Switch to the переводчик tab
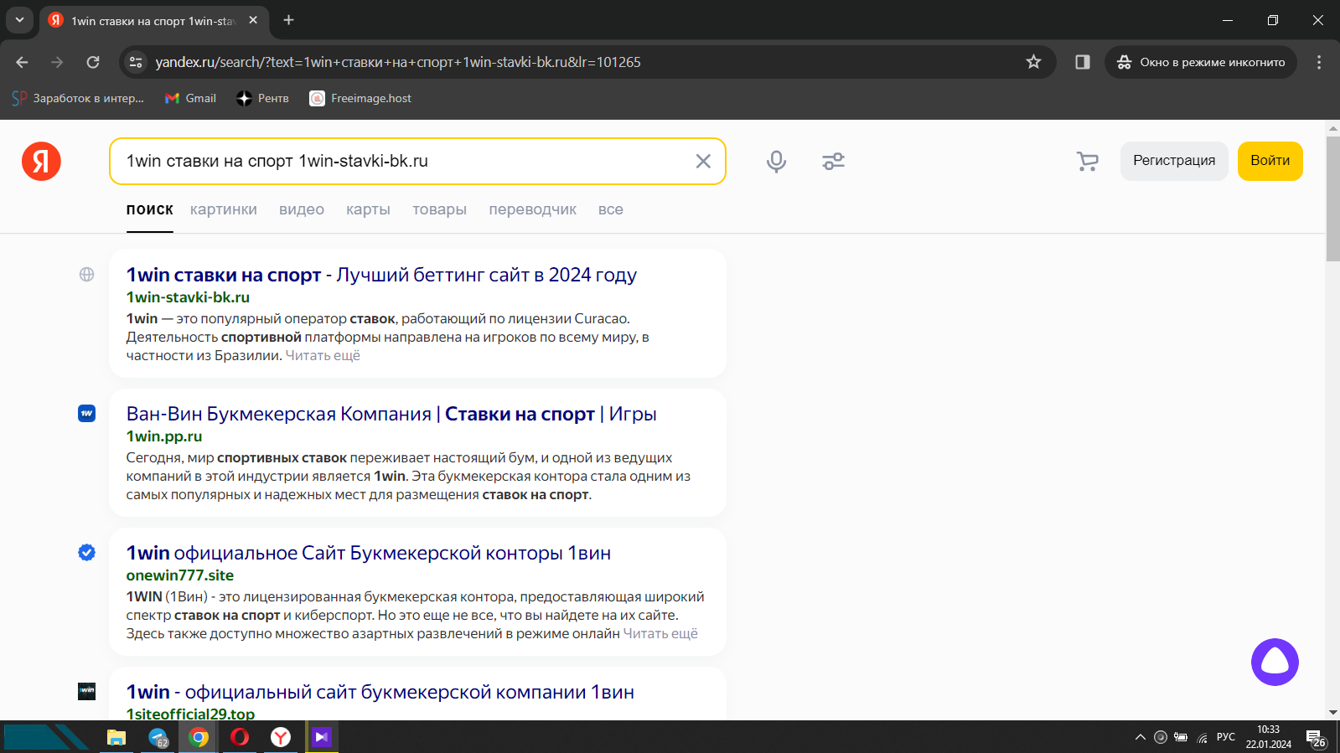 point(532,209)
